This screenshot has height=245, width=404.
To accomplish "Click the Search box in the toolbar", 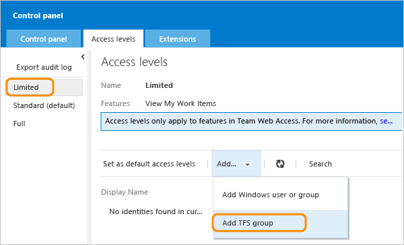I will (321, 164).
